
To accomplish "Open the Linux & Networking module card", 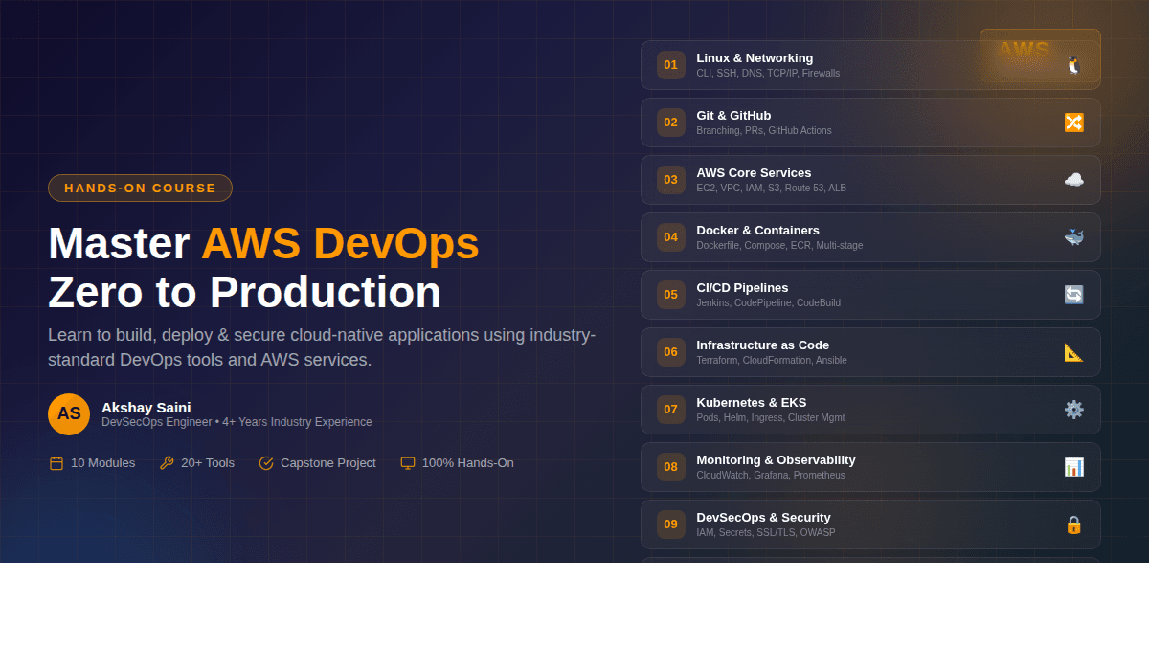I will 862,64.
